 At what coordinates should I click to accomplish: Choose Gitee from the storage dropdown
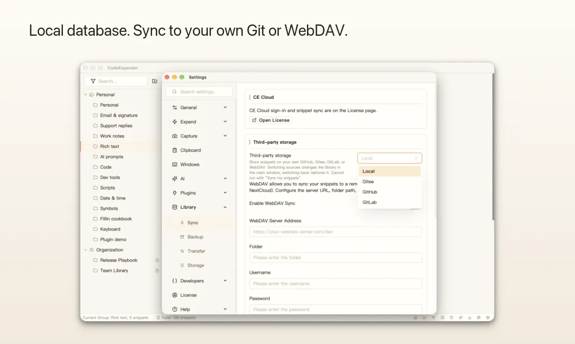coord(390,182)
